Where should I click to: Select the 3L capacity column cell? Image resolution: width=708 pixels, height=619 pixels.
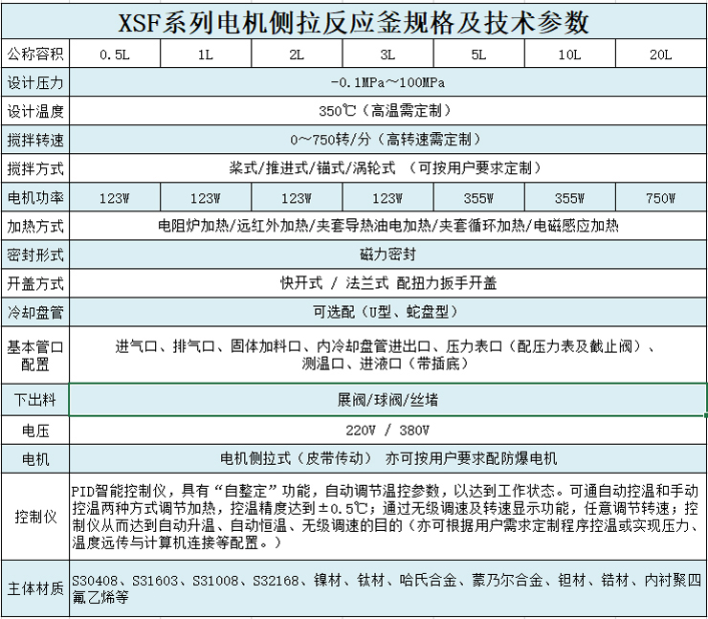point(387,55)
